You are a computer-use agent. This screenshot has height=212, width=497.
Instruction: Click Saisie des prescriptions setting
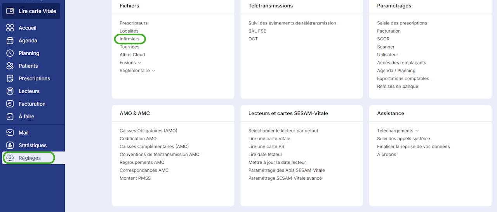coord(402,23)
